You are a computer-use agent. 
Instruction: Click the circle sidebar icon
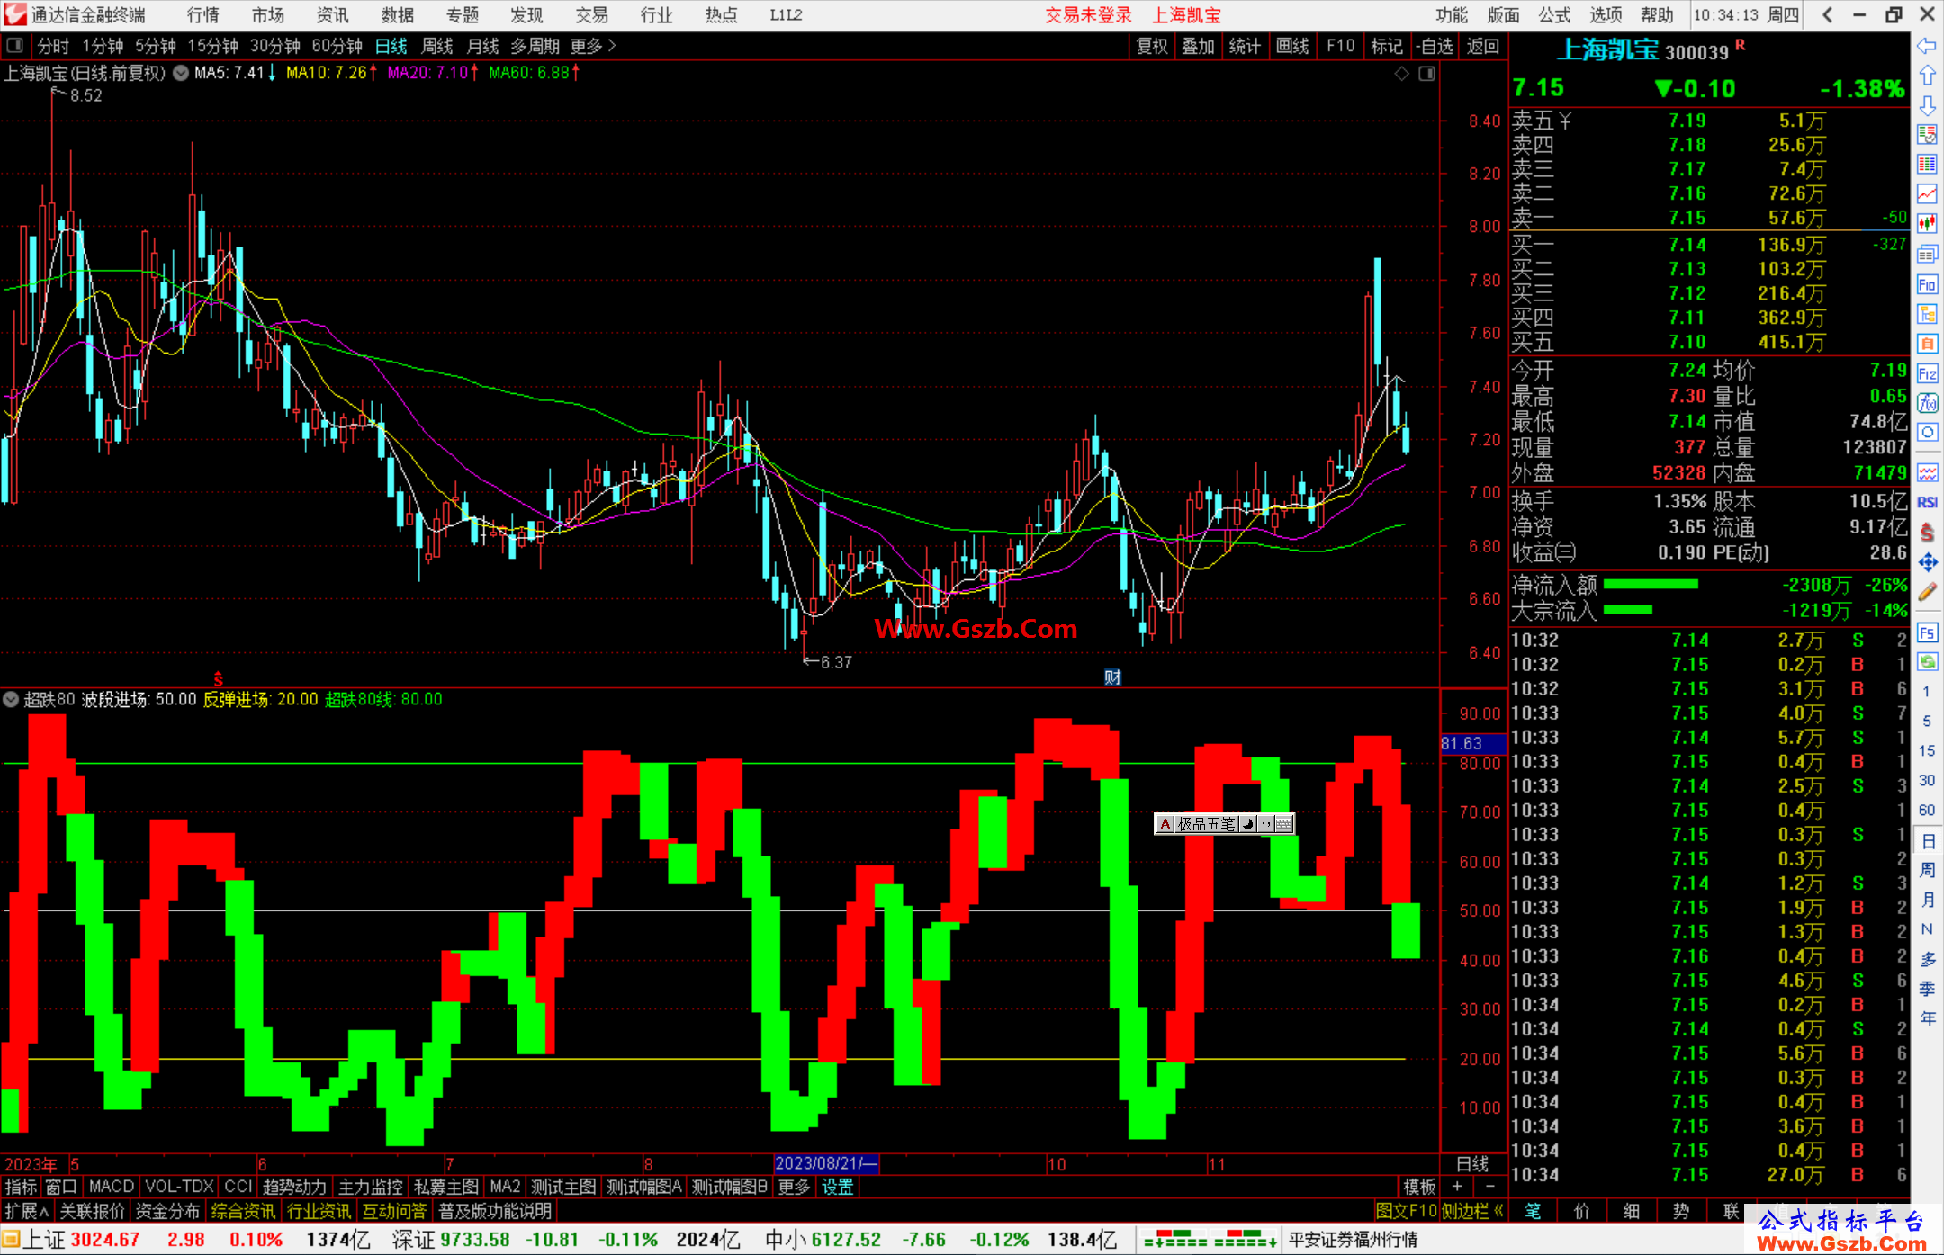pyautogui.click(x=1927, y=433)
